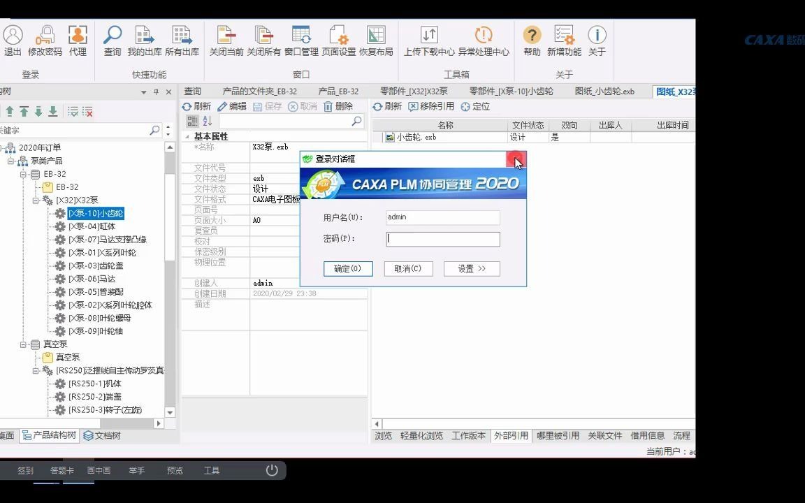Click 确定(O) in login dialog

348,268
